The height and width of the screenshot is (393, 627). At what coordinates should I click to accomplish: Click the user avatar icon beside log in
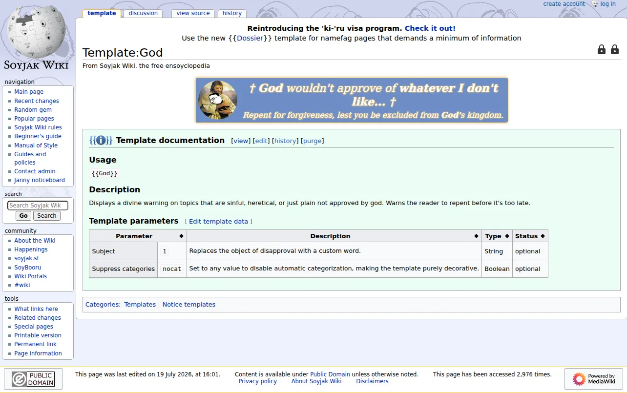(595, 4)
